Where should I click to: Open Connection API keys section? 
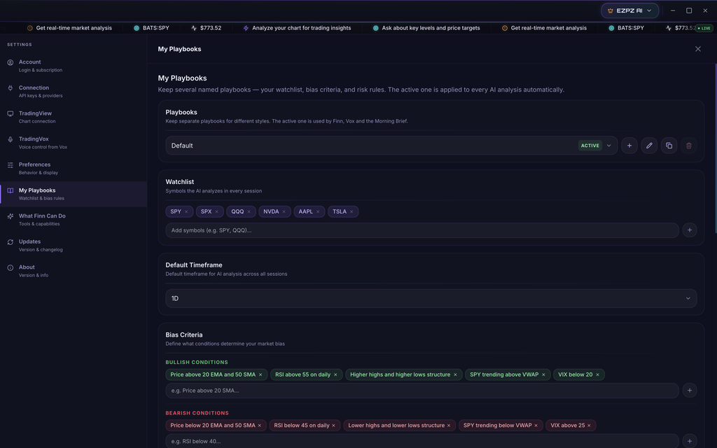pos(73,92)
